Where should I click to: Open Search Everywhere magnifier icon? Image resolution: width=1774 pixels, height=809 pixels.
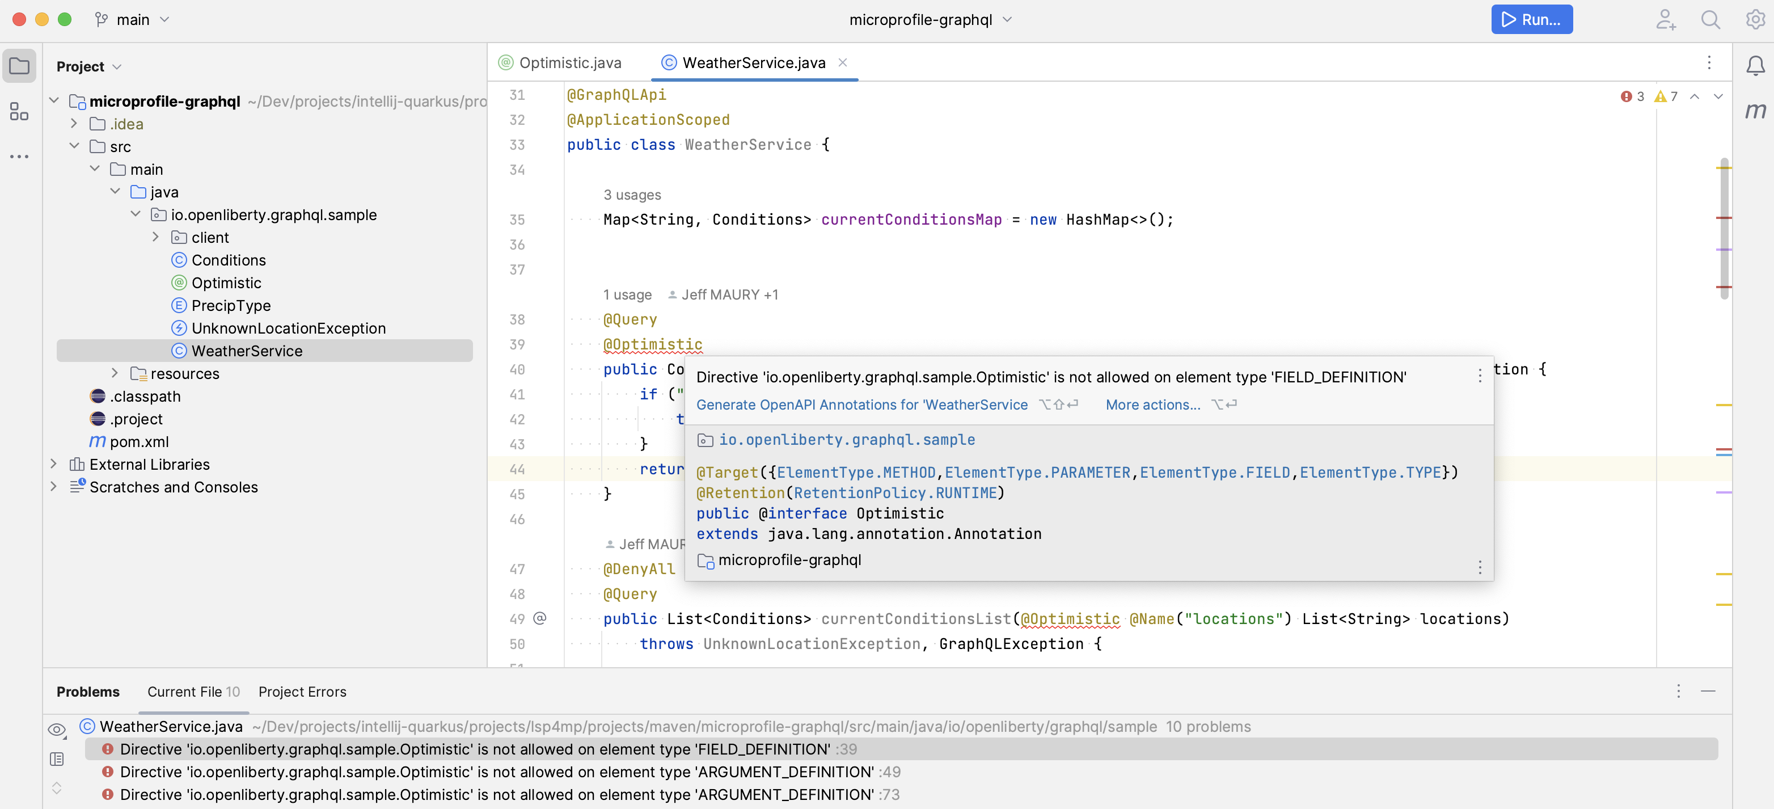point(1710,19)
